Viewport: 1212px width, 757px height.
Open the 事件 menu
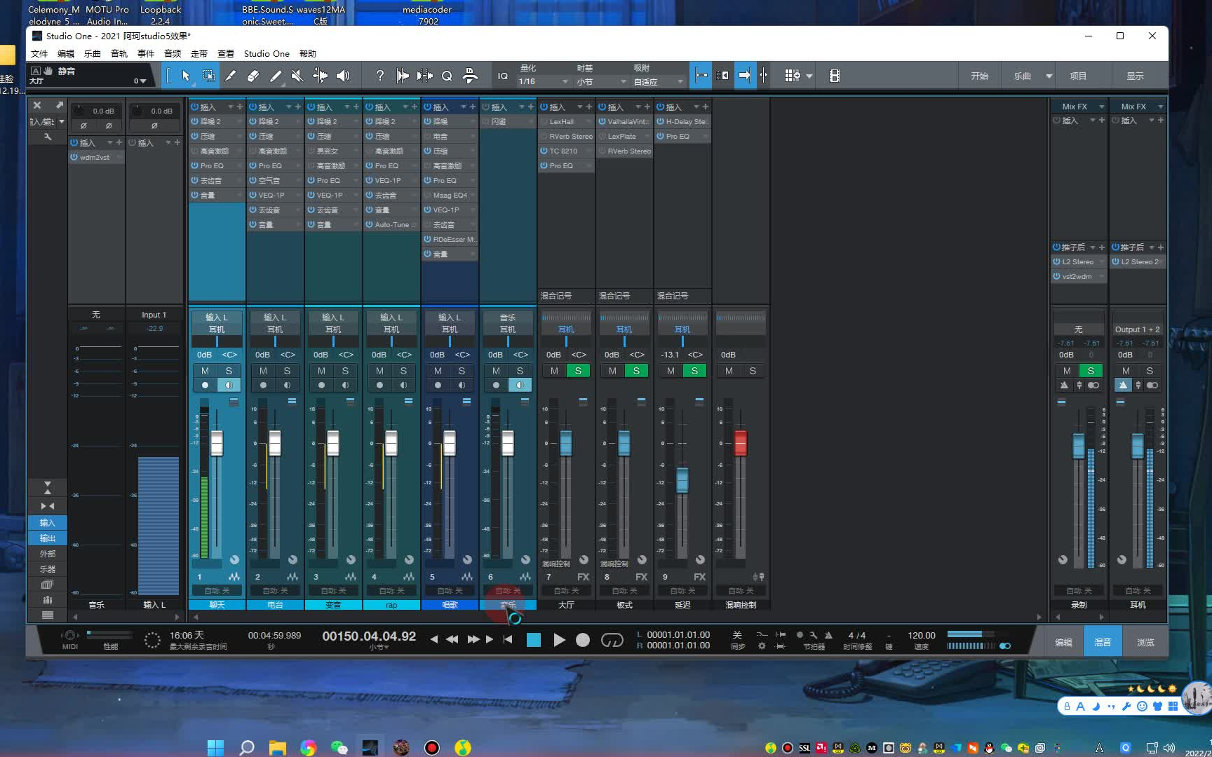145,53
